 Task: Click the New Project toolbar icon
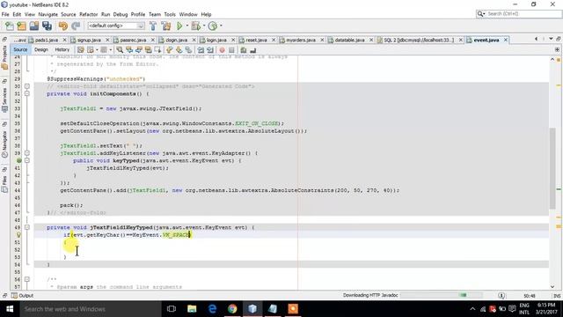tap(21, 26)
